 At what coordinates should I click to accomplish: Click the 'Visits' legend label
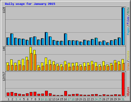128,55
